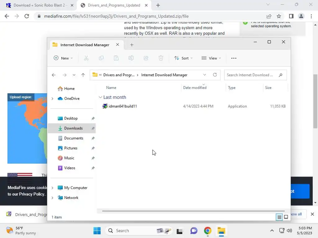Open the New item dropdown in Explorer
318x238 pixels.
(x=63, y=58)
